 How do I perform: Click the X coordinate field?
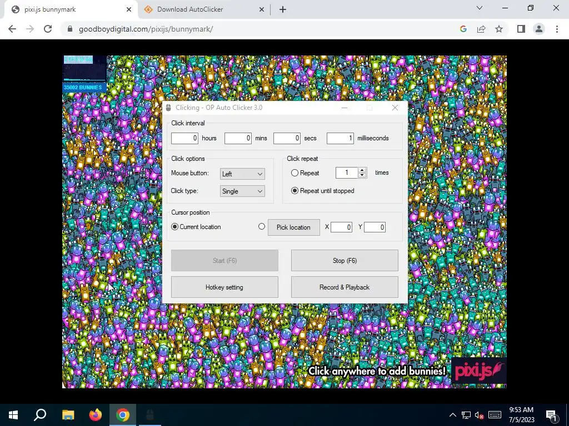[x=341, y=227]
